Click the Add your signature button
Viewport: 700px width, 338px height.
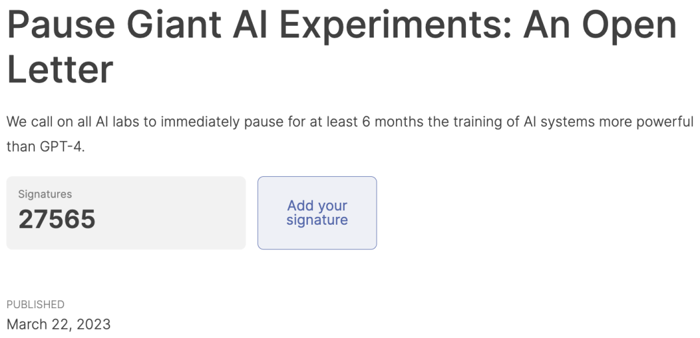317,212
